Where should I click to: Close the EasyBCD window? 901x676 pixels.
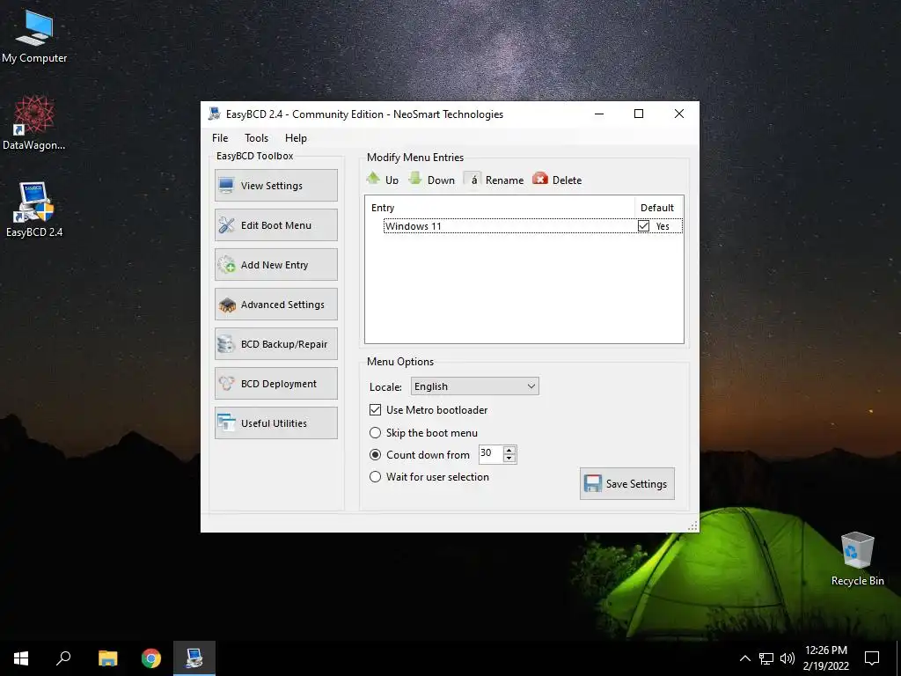coord(678,114)
